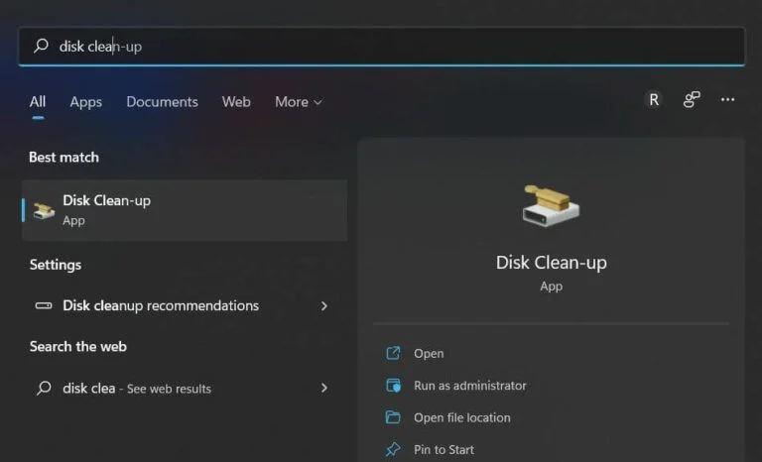
Task: Click the Disk Clean-up title in preview pane
Action: 551,263
